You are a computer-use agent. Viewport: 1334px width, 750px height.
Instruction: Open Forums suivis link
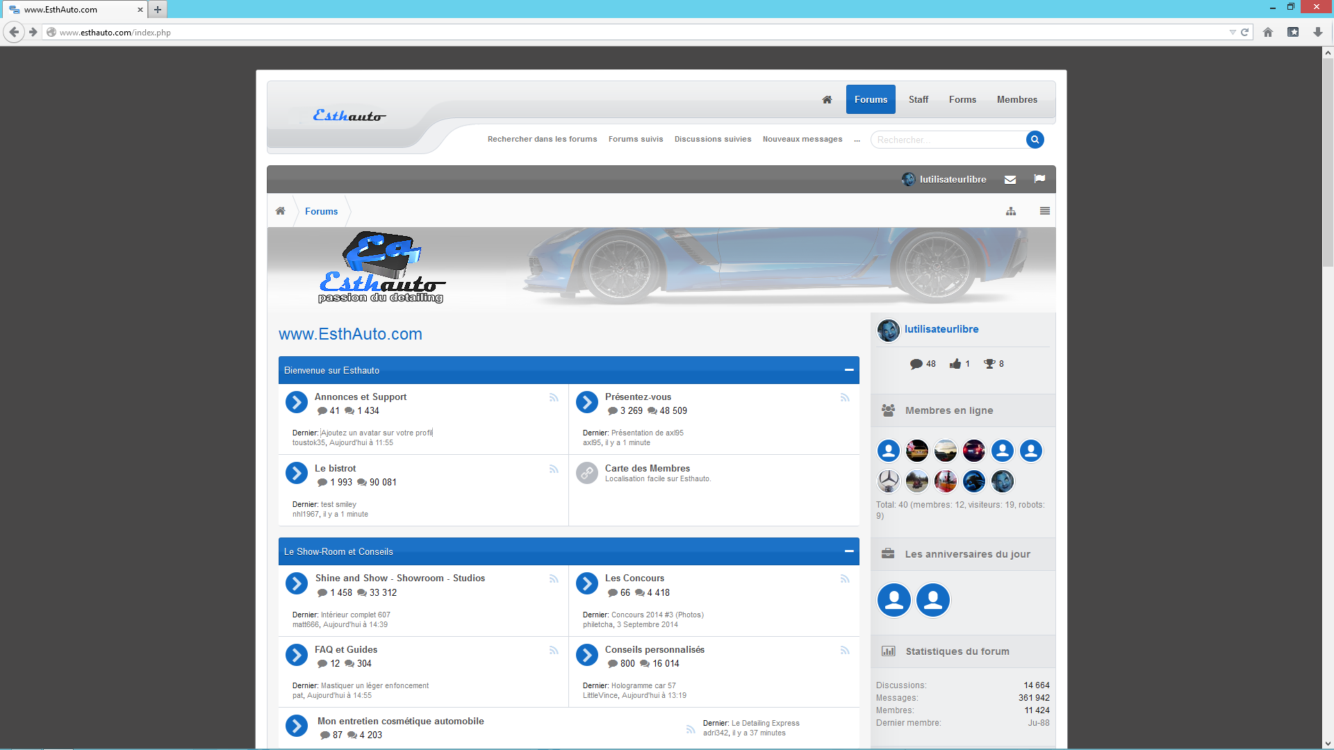click(x=636, y=139)
